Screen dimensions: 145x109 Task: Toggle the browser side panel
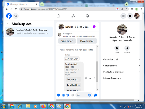[132, 9]
